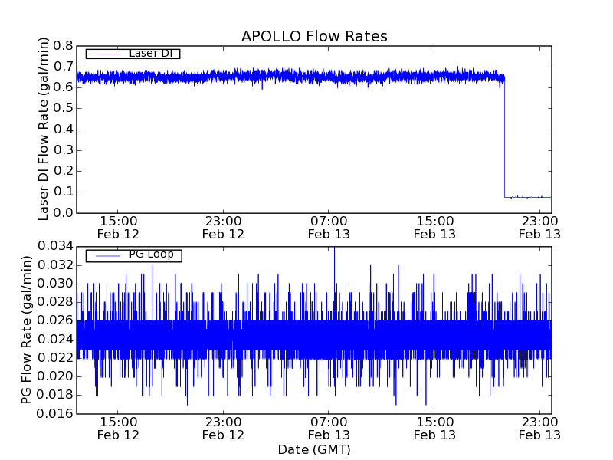Viewport: 613px width, 460px height.
Task: Click the low flat Laser DI segment after the drop
Action: pyautogui.click(x=528, y=197)
